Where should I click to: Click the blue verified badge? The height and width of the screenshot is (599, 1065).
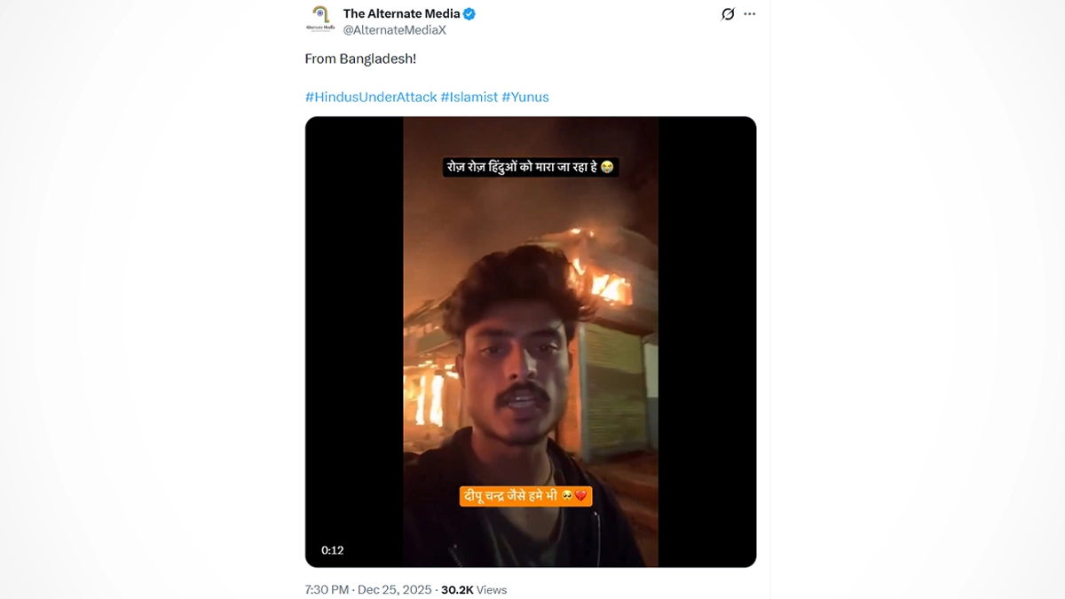tap(470, 14)
